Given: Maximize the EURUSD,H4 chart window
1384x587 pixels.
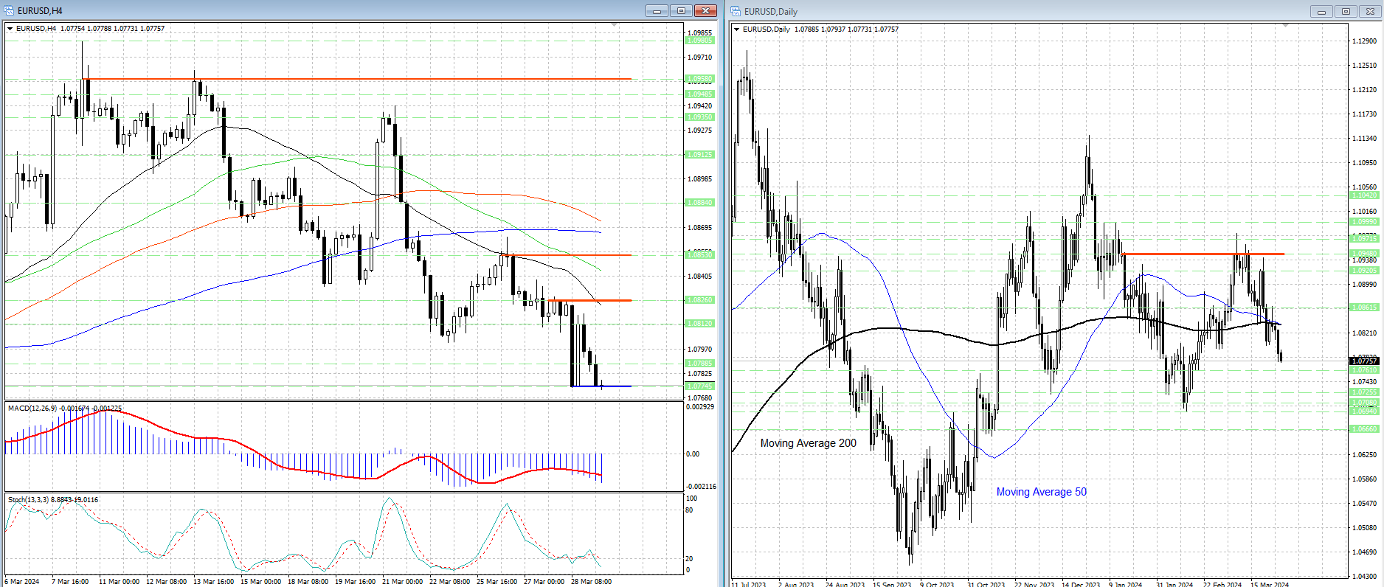Looking at the screenshot, I should coord(681,10).
